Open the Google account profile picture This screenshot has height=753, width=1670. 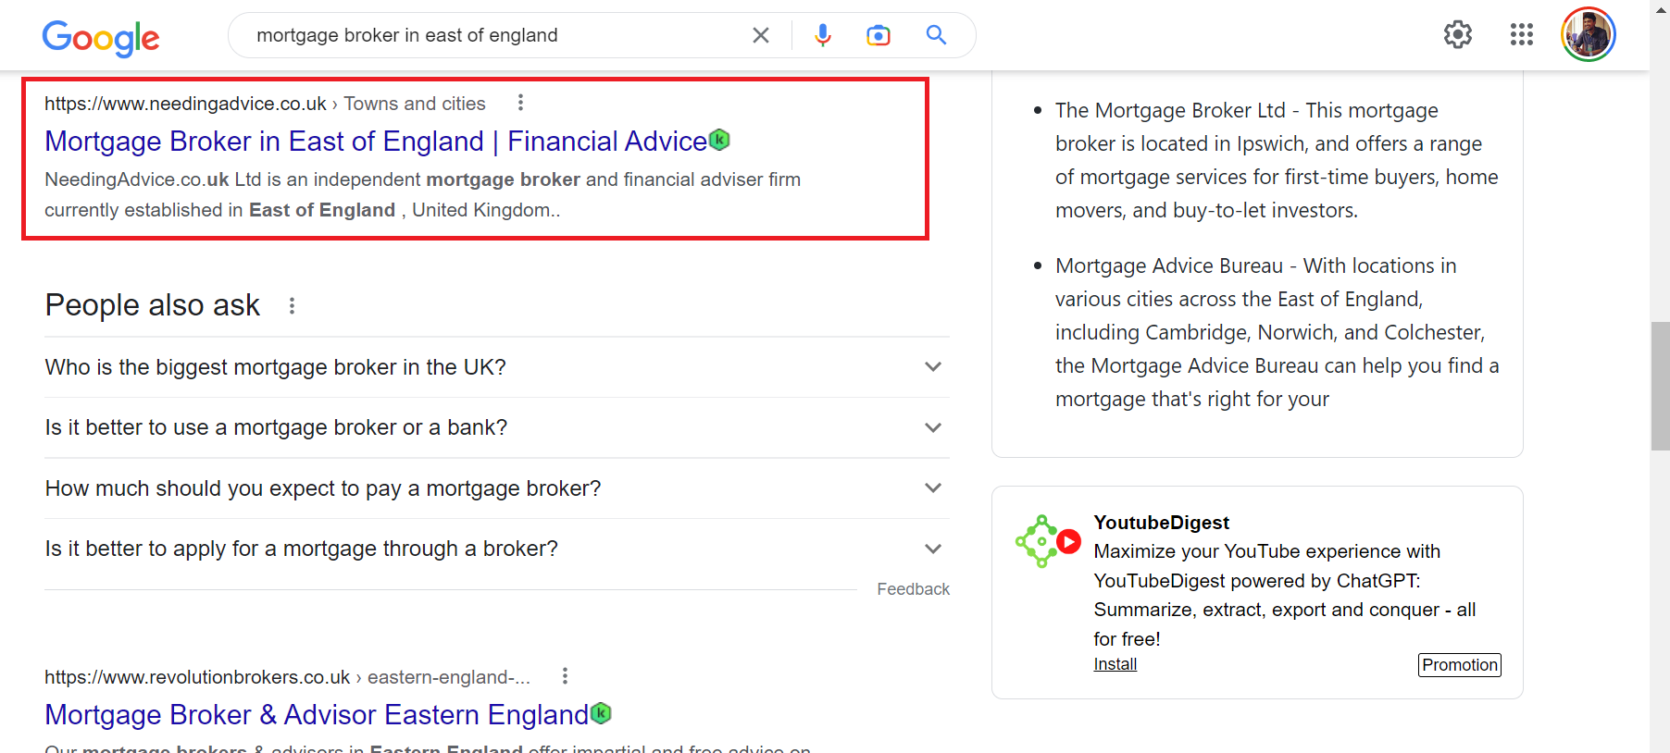tap(1588, 35)
